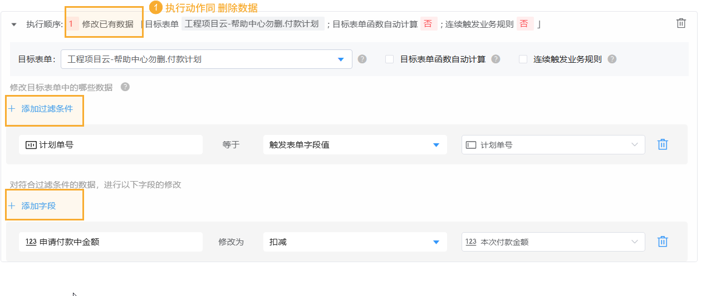Enable 连续触发业务规则 checkbox
The height and width of the screenshot is (296, 711).
tap(523, 59)
